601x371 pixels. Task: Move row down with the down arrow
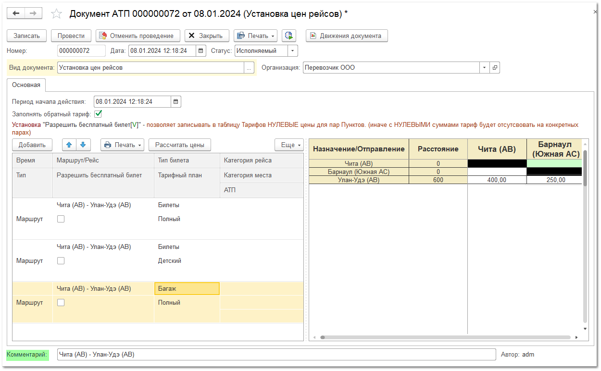[x=83, y=145]
